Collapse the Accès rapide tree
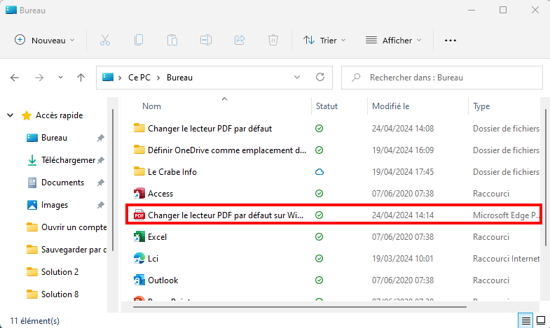Screen dimensions: 550x328 11,115
